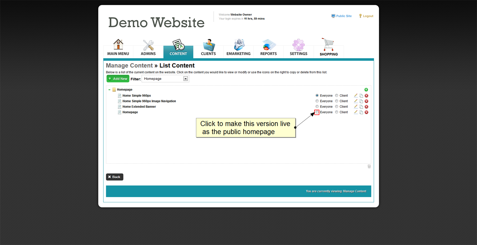The width and height of the screenshot is (477, 245).
Task: Open the Homepage folder in content tree
Action: [x=124, y=90]
